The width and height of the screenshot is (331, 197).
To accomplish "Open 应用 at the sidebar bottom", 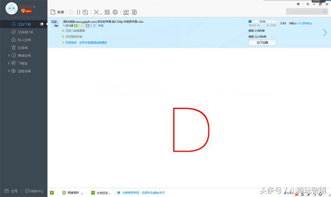I will (x=11, y=191).
